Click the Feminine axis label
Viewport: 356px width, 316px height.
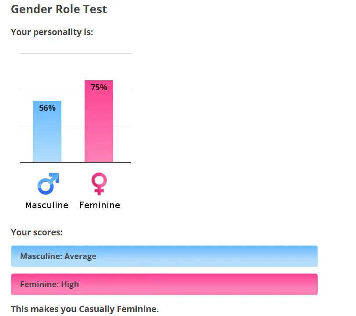pos(100,205)
